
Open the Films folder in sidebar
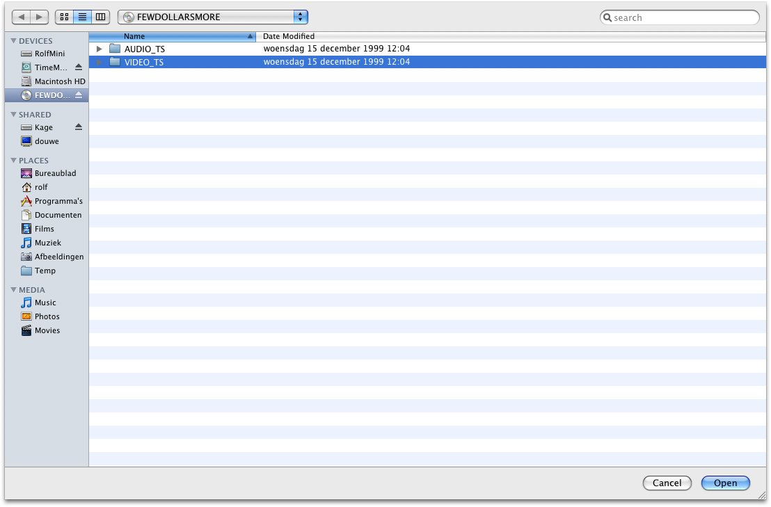pyautogui.click(x=44, y=229)
